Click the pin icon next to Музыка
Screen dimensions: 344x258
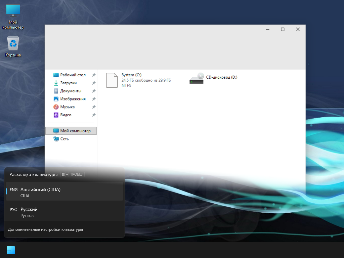[x=94, y=107]
